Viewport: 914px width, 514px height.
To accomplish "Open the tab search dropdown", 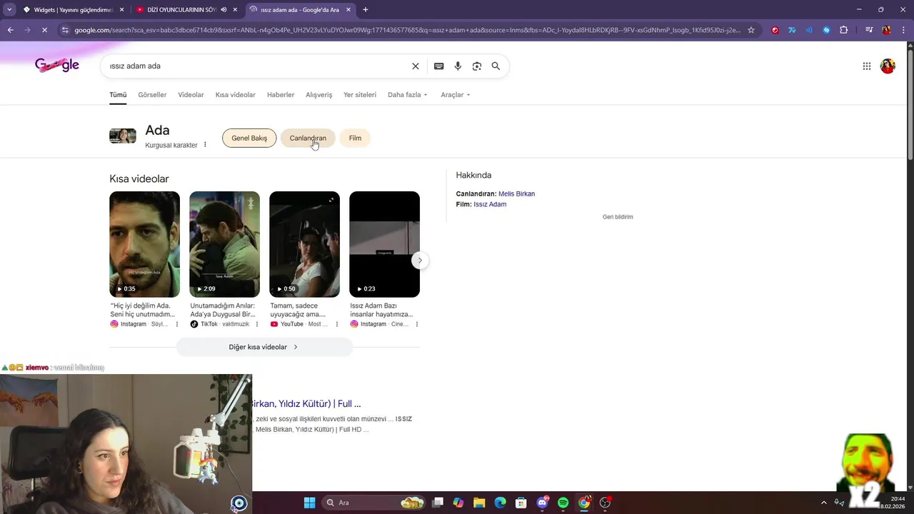I will click(x=9, y=9).
